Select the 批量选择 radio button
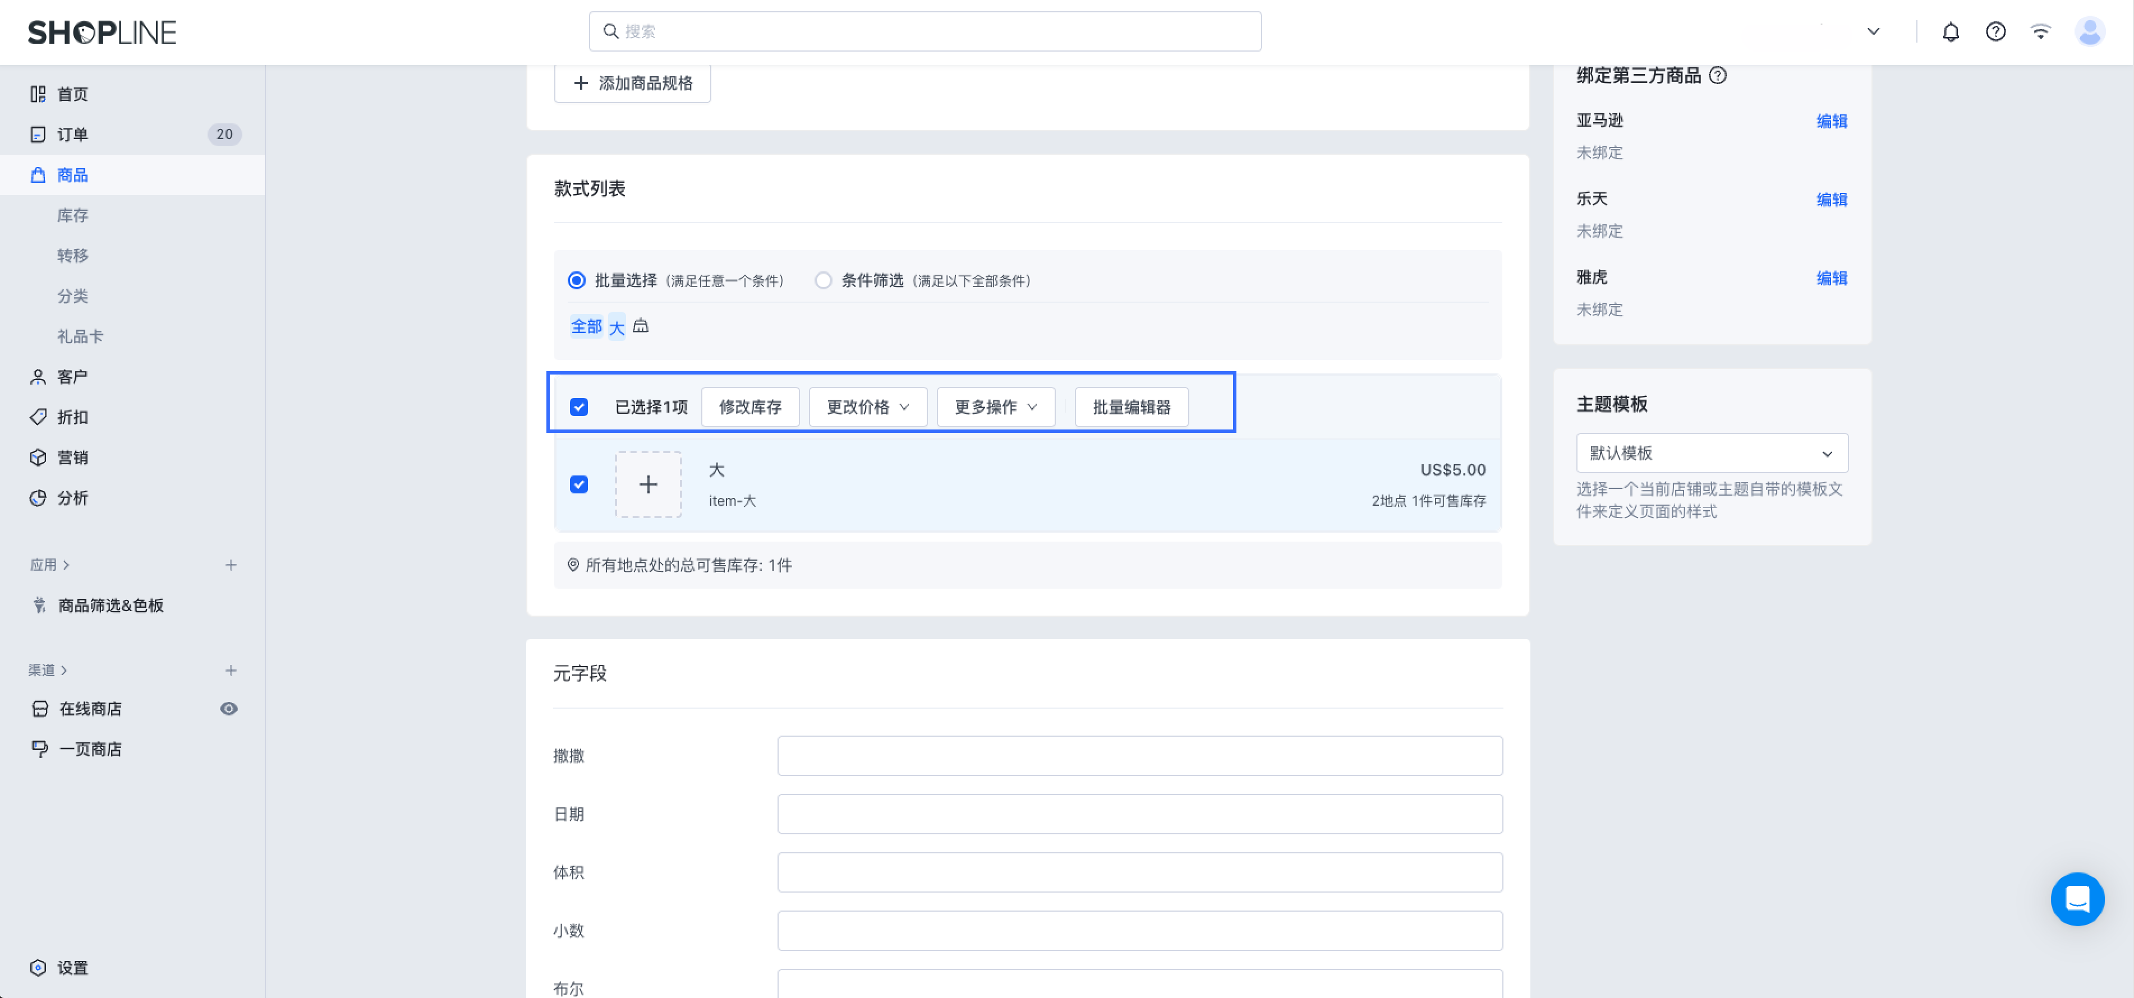The width and height of the screenshot is (2134, 998). click(577, 280)
